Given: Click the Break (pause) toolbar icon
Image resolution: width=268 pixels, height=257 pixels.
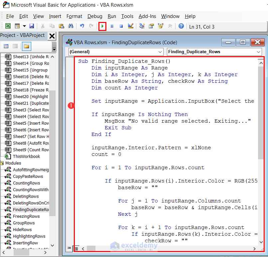Looking at the screenshot, I should point(112,26).
